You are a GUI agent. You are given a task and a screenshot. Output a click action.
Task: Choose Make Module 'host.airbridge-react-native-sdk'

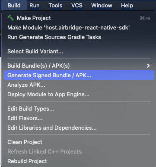[x=79, y=27]
